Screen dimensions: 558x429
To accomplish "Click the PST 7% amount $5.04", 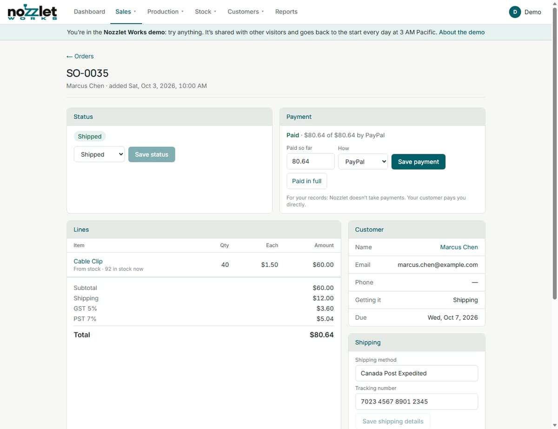I will (325, 318).
